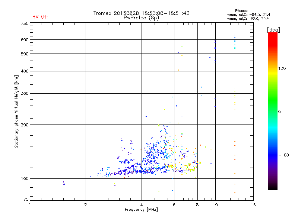Click the 'Stationary phase Virtual Height [km]' axis title
This screenshot has width=298, height=223.
pyautogui.click(x=16, y=111)
